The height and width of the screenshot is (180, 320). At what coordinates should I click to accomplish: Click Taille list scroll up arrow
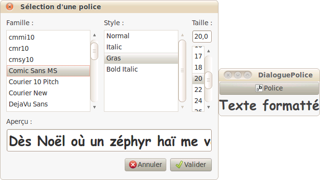coord(208,51)
